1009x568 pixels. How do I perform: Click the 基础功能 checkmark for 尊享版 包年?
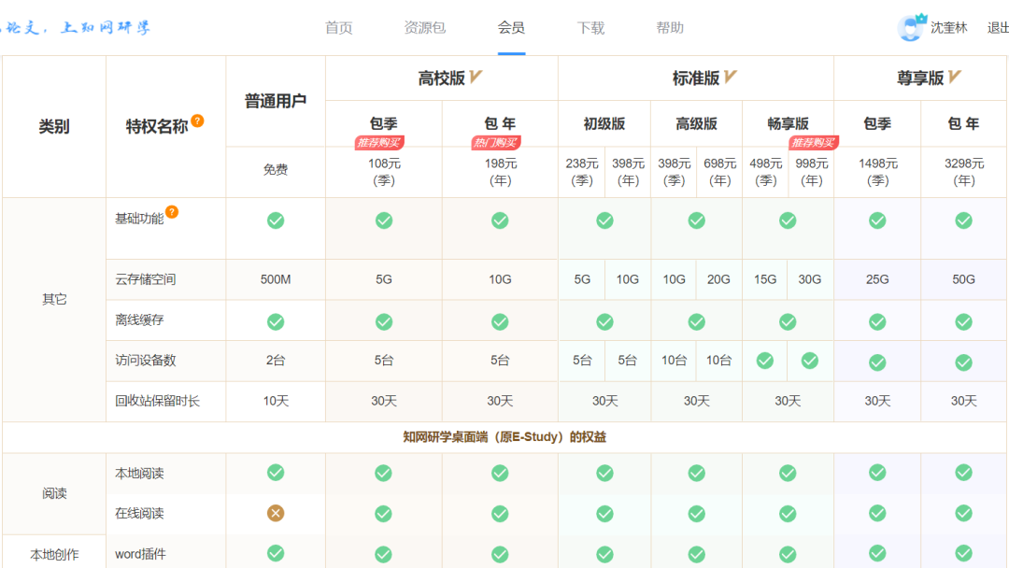point(963,220)
